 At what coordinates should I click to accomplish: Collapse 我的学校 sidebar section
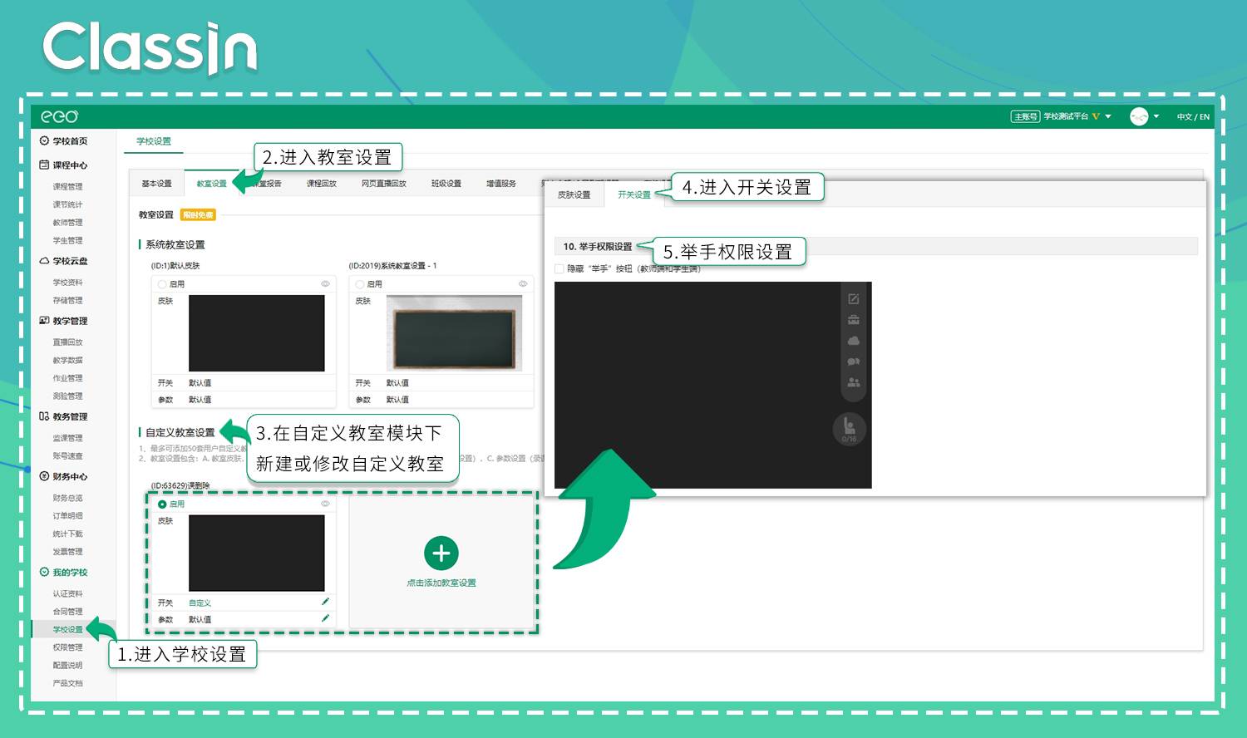click(x=70, y=573)
